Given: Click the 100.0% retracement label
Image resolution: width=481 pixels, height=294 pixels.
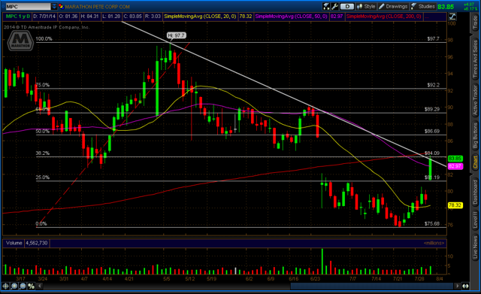Looking at the screenshot, I should [44, 39].
